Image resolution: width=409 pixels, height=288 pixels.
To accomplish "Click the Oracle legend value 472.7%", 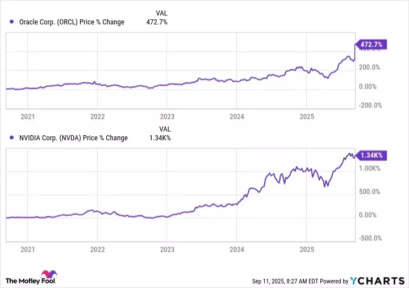I will [x=156, y=22].
